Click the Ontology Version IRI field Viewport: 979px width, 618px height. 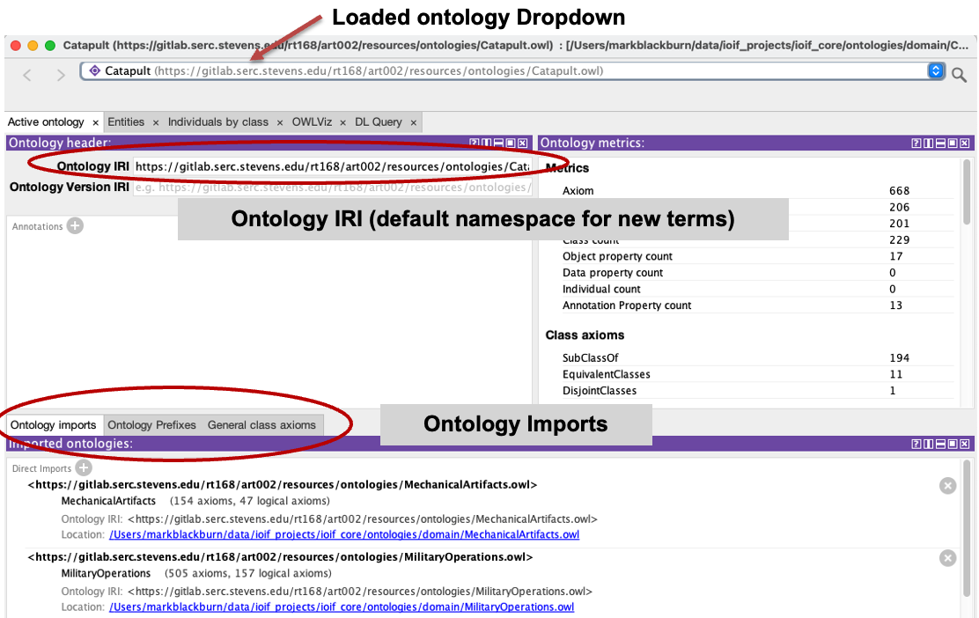331,187
